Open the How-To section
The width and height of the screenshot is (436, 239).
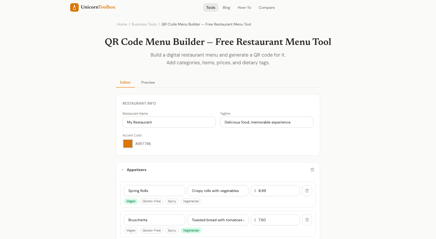[x=244, y=7]
